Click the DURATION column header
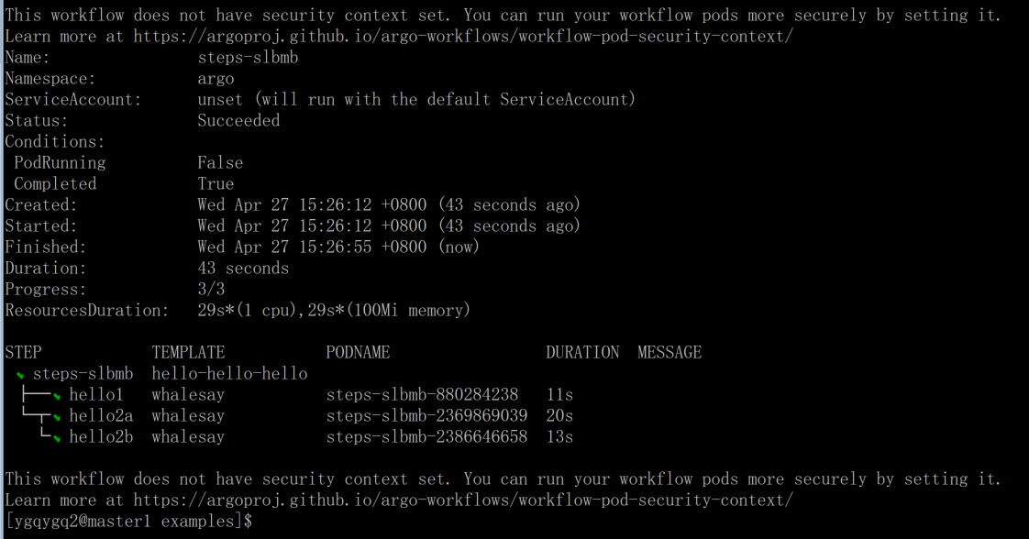Viewport: 1029px width, 539px height. pos(582,353)
